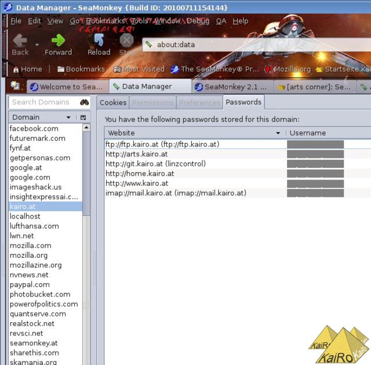Viewport: 371px width, 365px height.
Task: Open the View menu
Action: click(x=55, y=21)
